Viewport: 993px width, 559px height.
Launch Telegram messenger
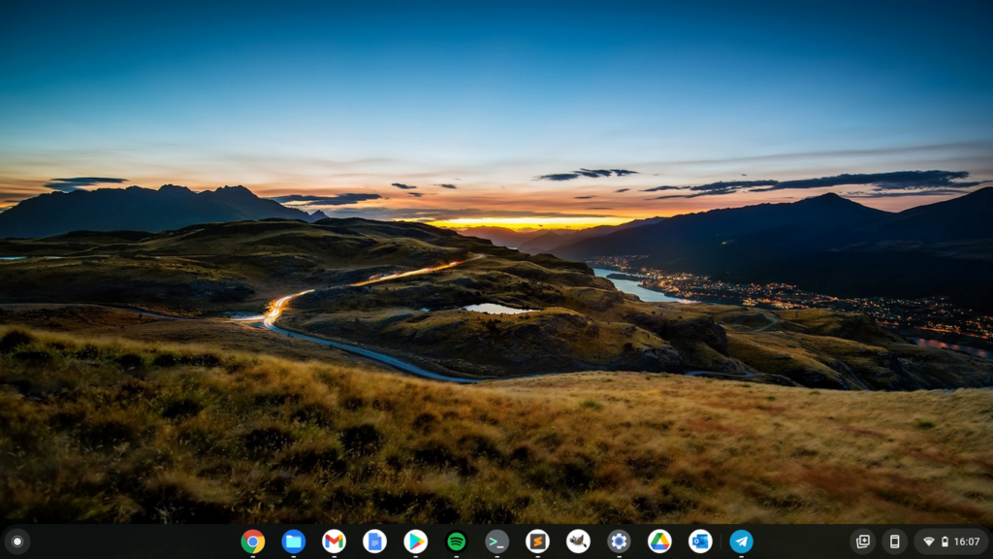coord(741,542)
